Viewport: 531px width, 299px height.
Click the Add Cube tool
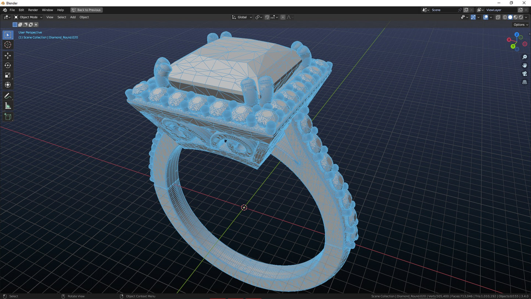(x=8, y=117)
